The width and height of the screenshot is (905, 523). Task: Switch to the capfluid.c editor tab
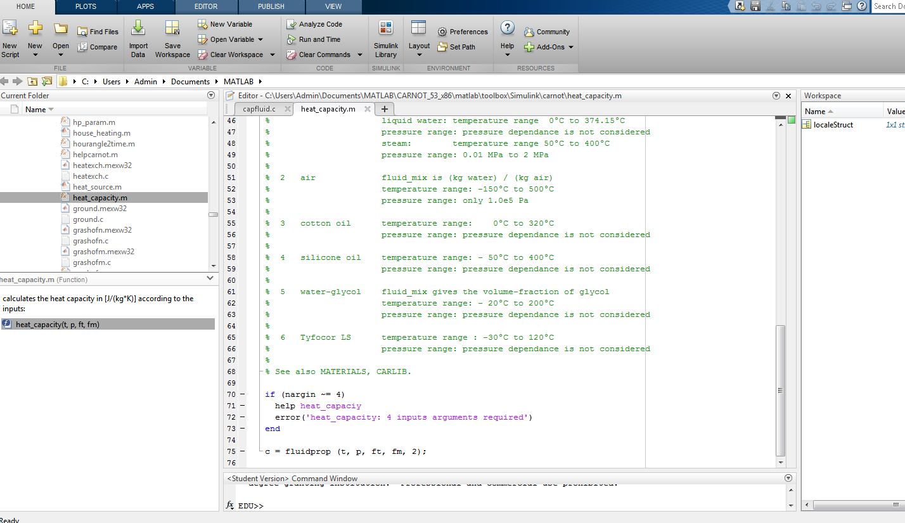(x=259, y=109)
